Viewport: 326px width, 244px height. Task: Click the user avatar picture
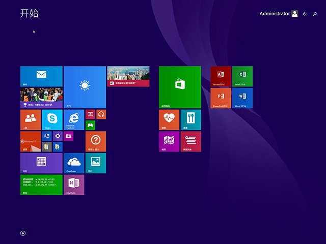295,14
